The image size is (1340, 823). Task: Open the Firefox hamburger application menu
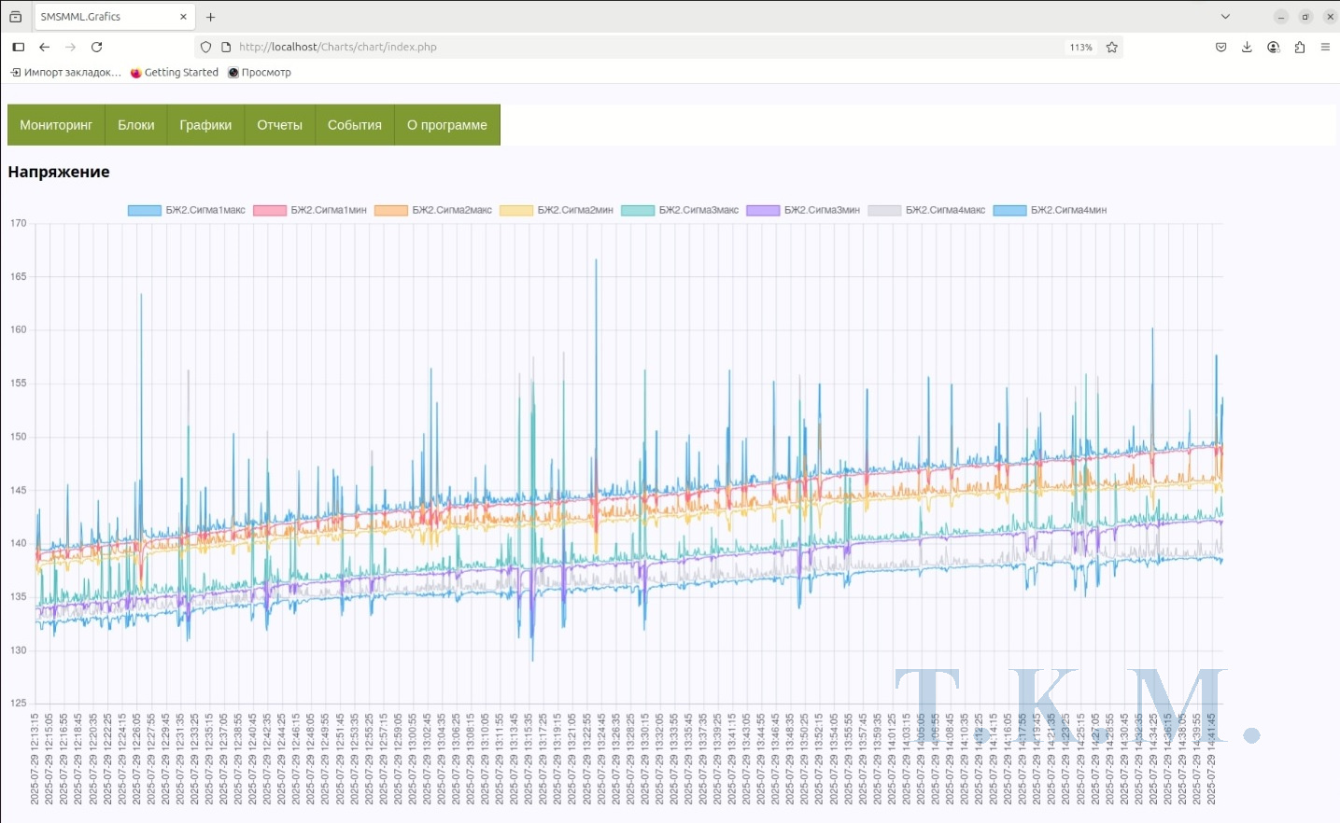pos(1325,47)
